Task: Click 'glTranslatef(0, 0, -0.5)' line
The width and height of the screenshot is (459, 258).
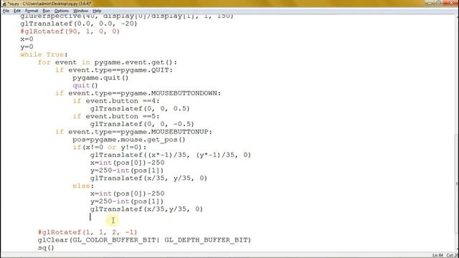Action: coord(142,124)
